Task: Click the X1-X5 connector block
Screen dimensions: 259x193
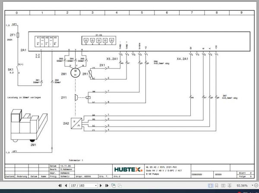Action: (x=99, y=40)
